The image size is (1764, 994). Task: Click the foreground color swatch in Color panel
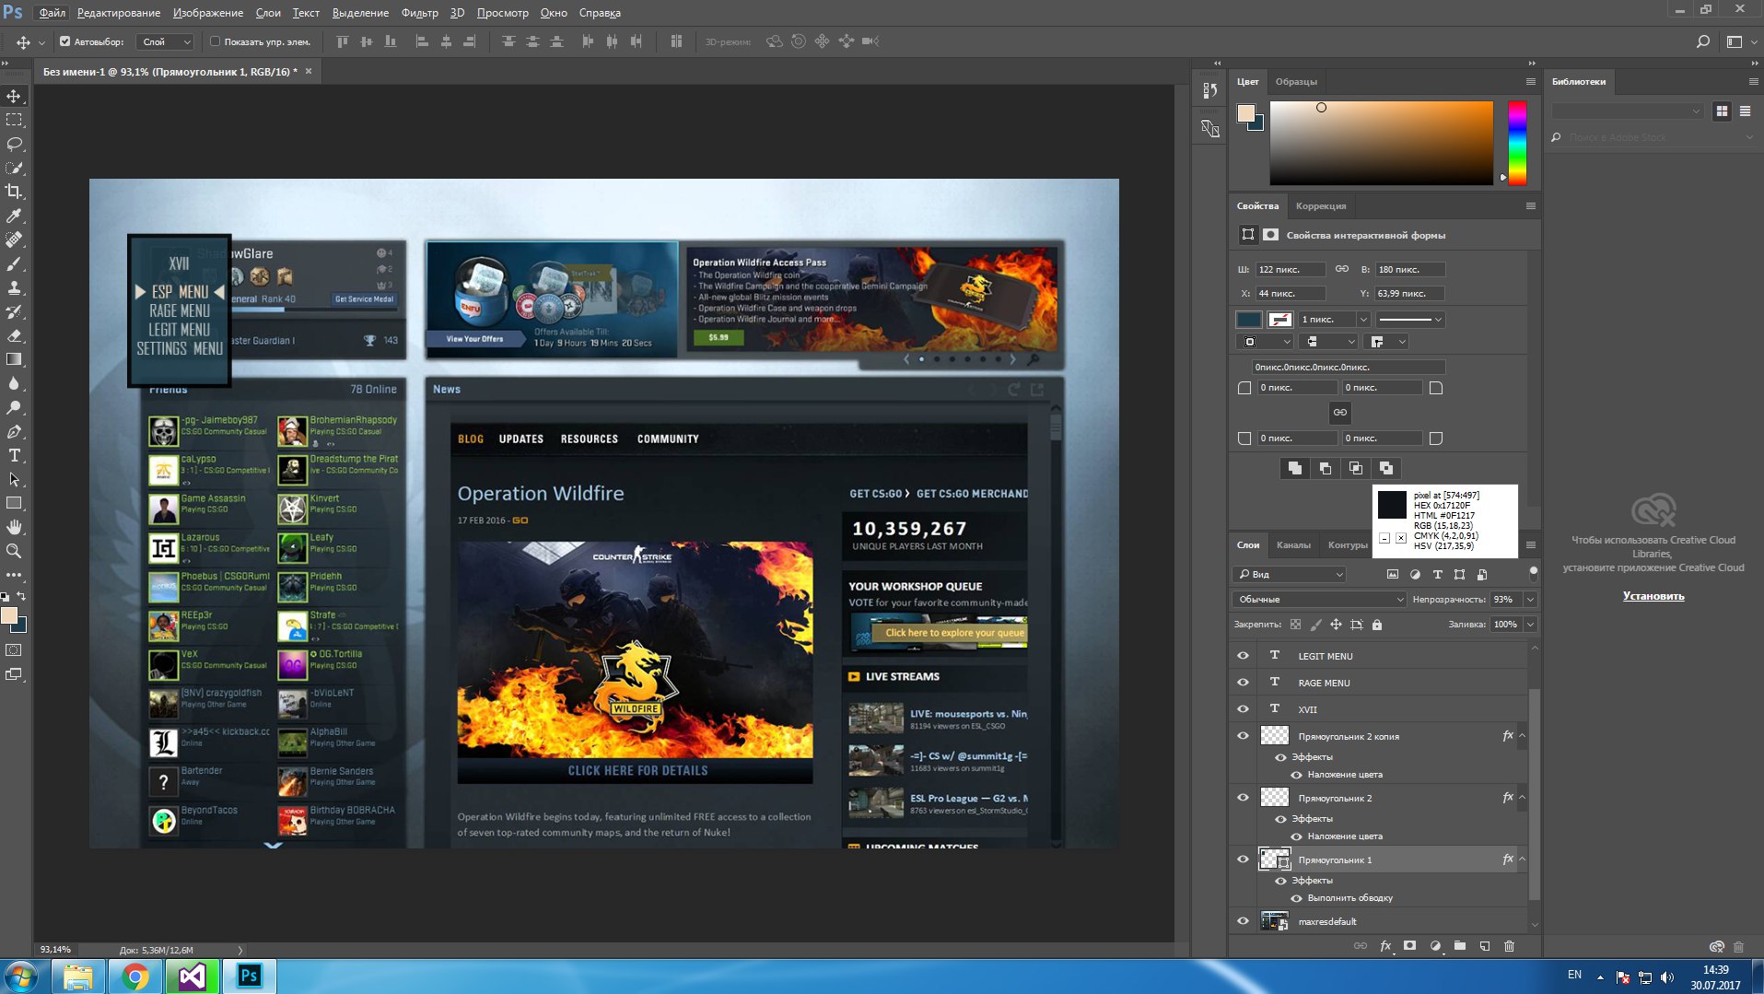tap(1245, 112)
